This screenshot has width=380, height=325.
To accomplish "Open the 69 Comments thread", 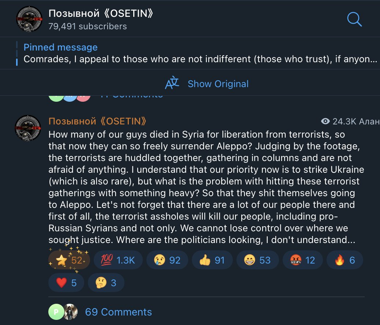I will (118, 312).
